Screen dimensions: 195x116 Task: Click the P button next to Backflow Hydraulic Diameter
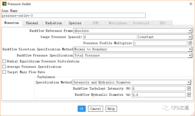point(189,95)
